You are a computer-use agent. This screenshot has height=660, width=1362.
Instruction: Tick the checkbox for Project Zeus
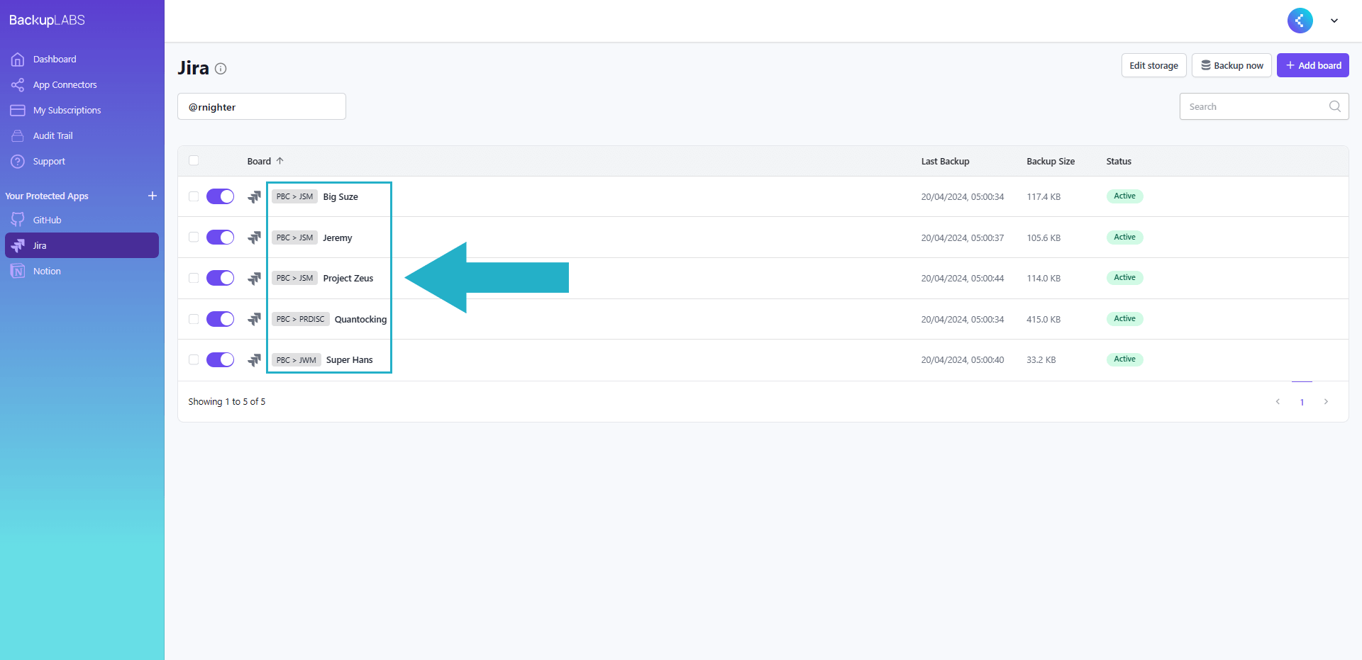[194, 278]
